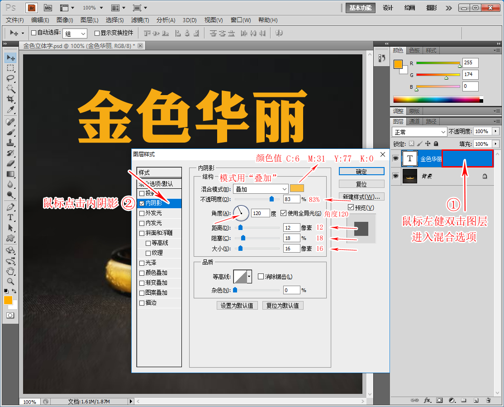Select the Crop tool
Screen dimensions: 504x407
10,97
